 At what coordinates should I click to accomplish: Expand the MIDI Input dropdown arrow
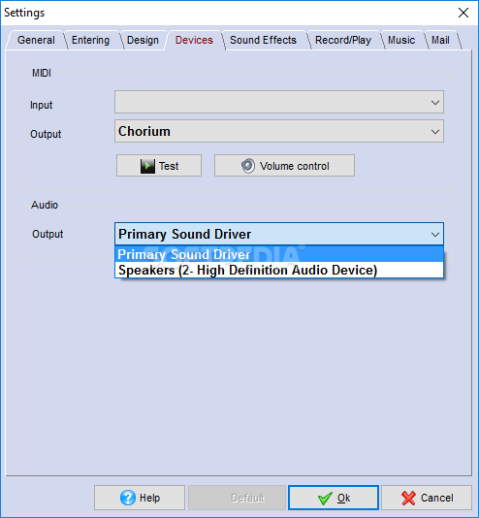pos(435,103)
